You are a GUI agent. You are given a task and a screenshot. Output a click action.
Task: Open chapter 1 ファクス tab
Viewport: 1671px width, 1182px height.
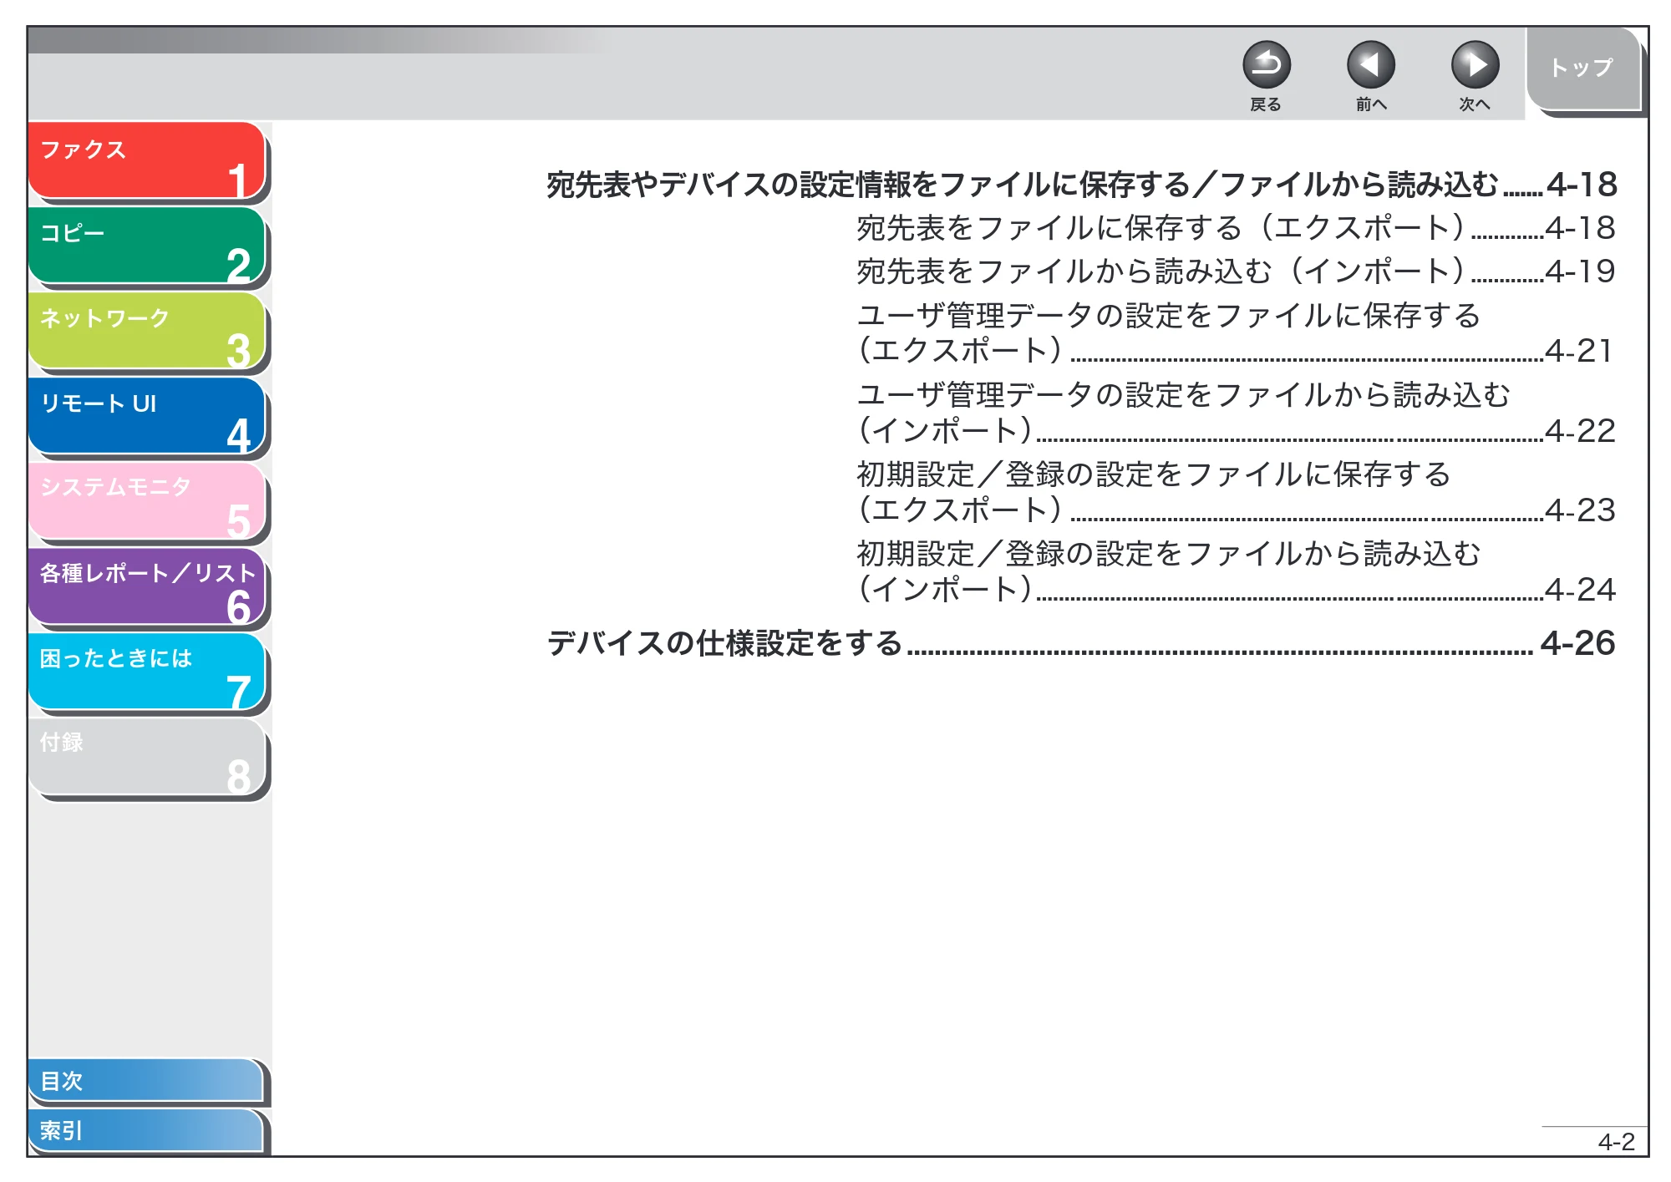[x=147, y=160]
